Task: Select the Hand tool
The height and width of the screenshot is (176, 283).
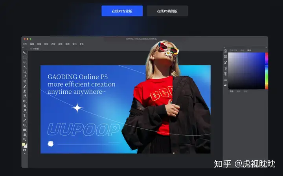Action: pyautogui.click(x=24, y=134)
